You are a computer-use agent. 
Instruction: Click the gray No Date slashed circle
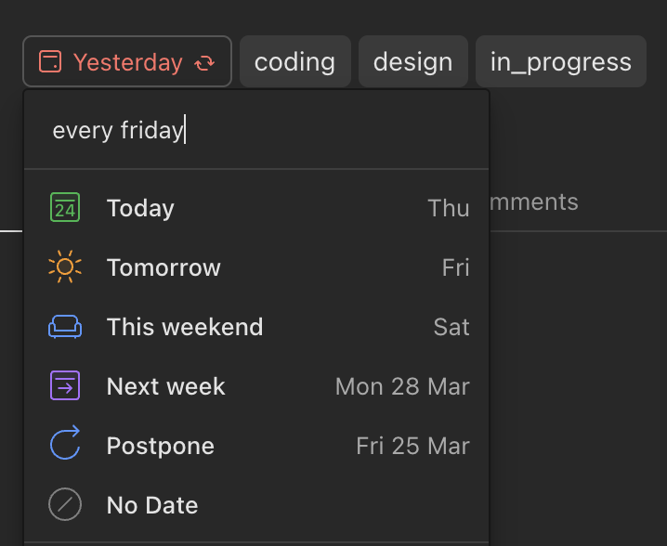65,505
